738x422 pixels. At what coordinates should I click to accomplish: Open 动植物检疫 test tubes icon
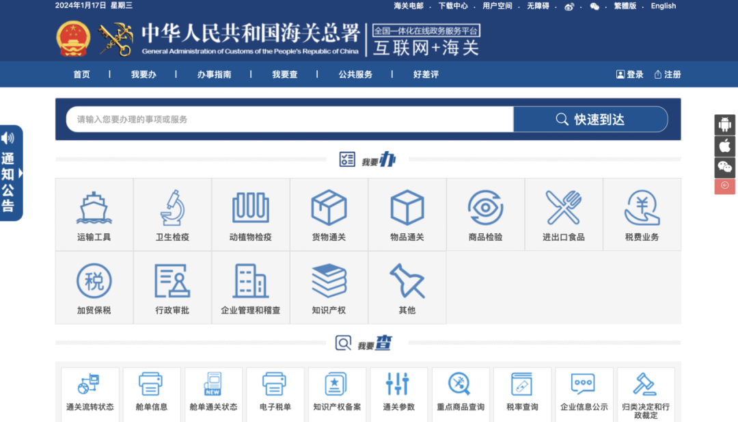coord(250,208)
